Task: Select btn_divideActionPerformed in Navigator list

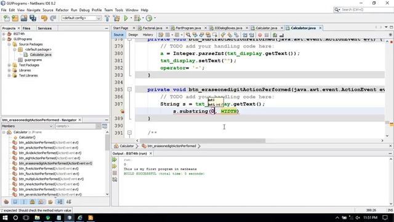Action: pos(50,153)
